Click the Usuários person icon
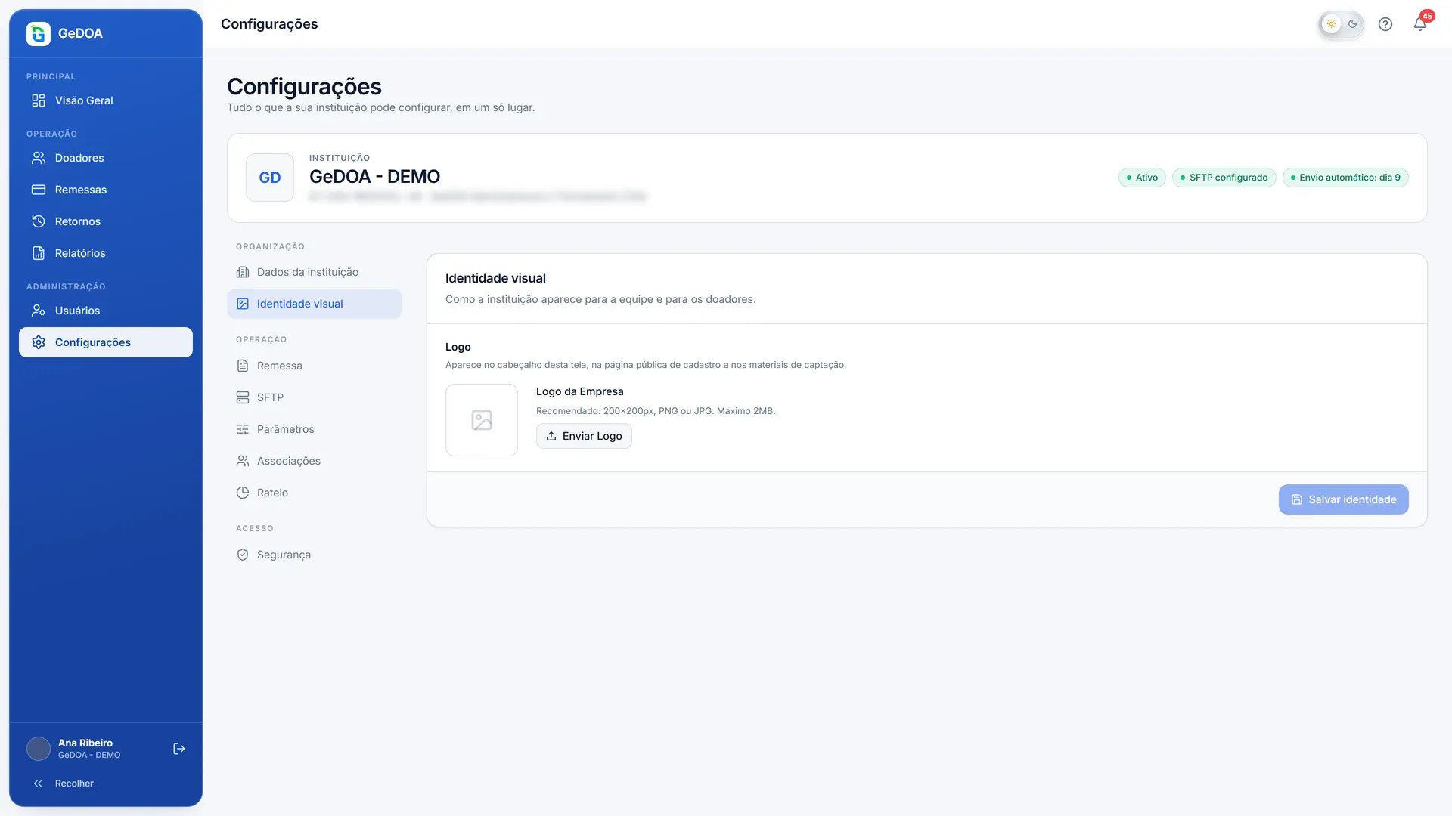Image resolution: width=1452 pixels, height=816 pixels. click(39, 311)
